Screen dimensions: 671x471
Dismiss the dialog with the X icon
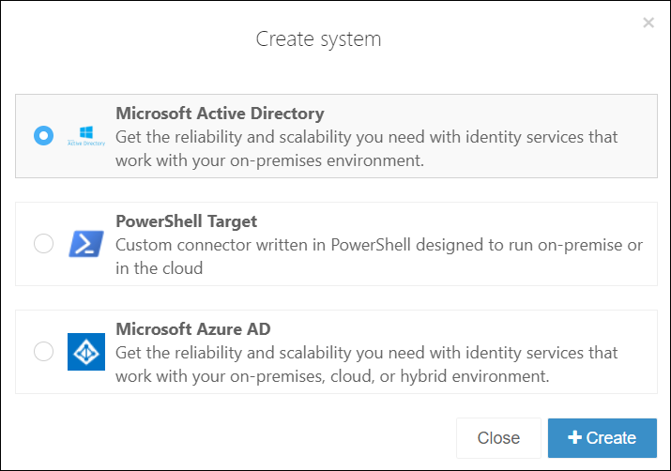coord(648,23)
